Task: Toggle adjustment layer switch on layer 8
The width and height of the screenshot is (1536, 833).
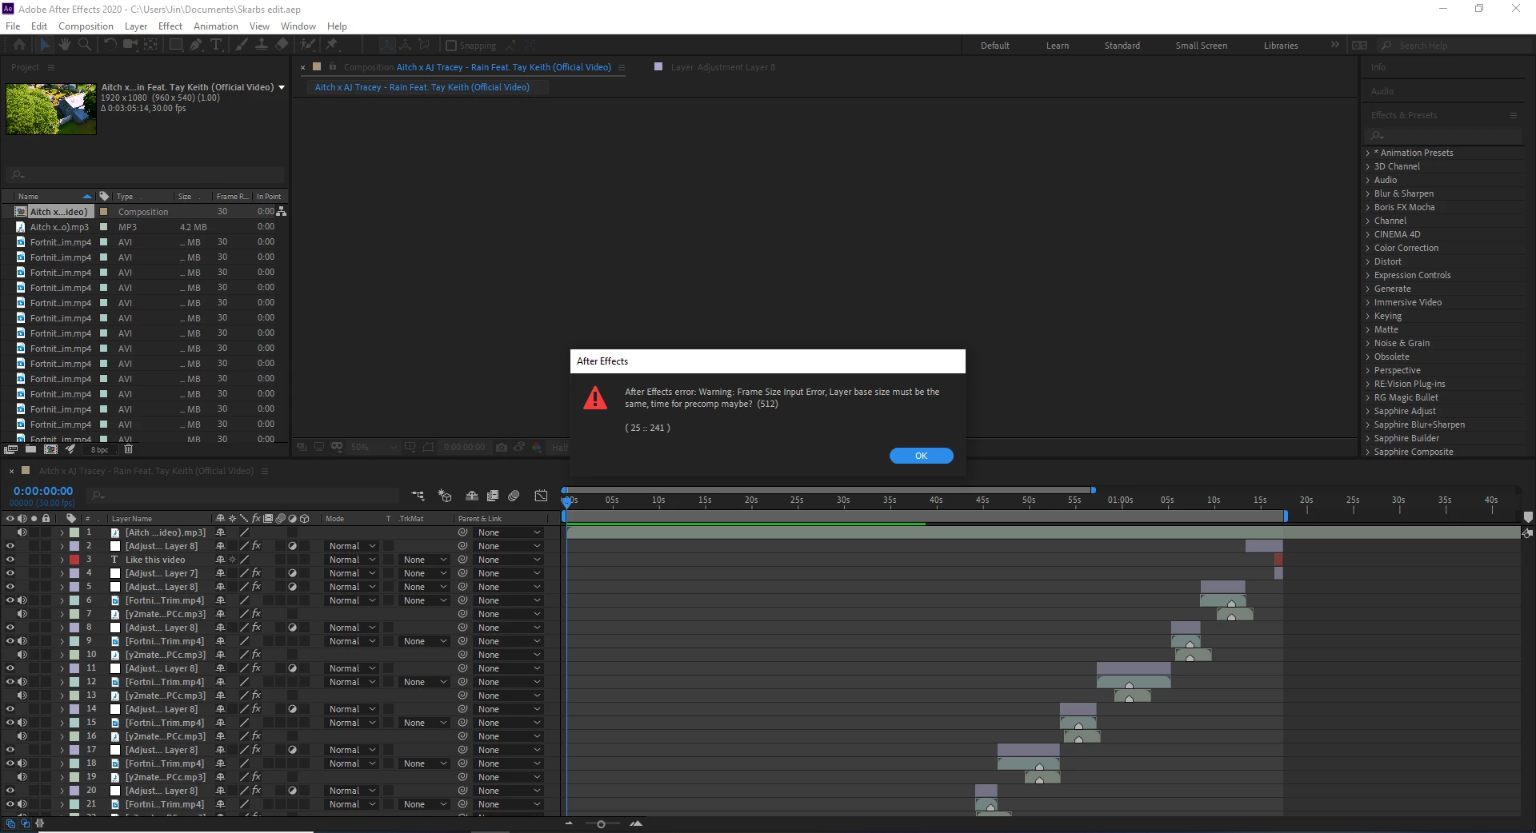Action: [x=292, y=628]
